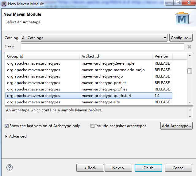Image resolution: width=196 pixels, height=176 pixels.
Task: Sort by the Artifact Id column header
Action: tap(116, 56)
